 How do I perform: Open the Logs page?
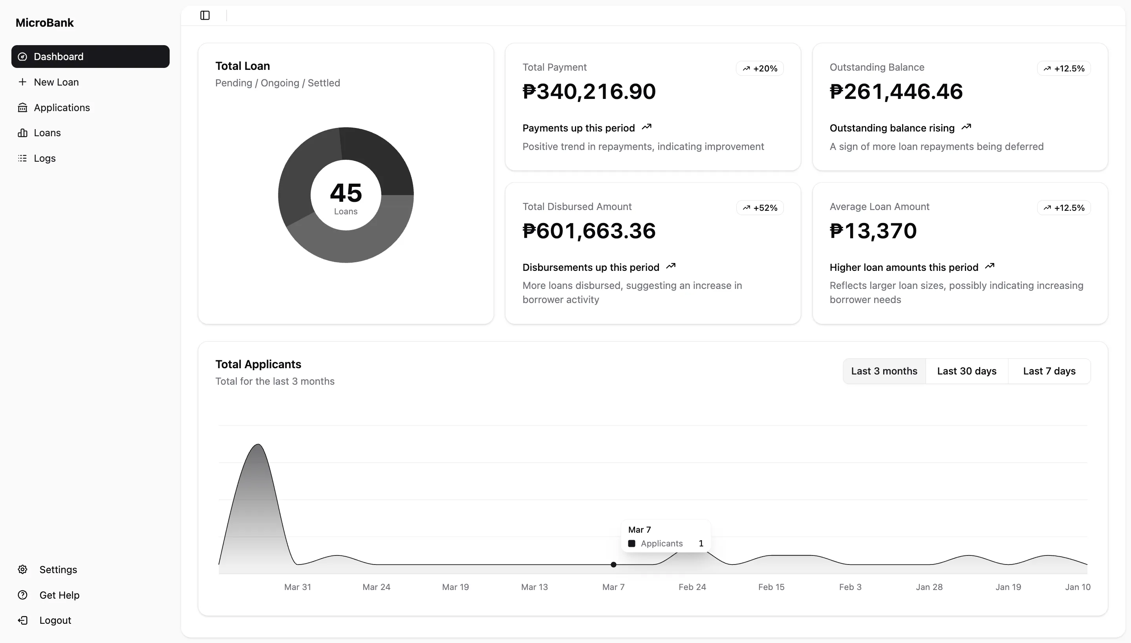[45, 158]
